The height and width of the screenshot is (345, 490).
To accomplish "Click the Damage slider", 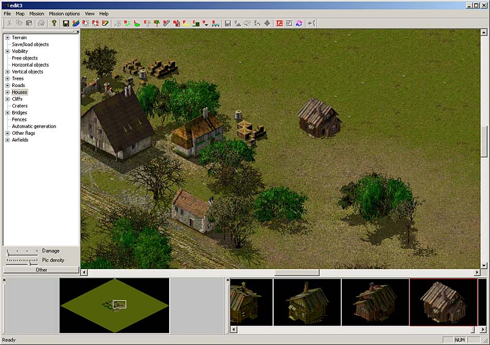I will [21, 252].
